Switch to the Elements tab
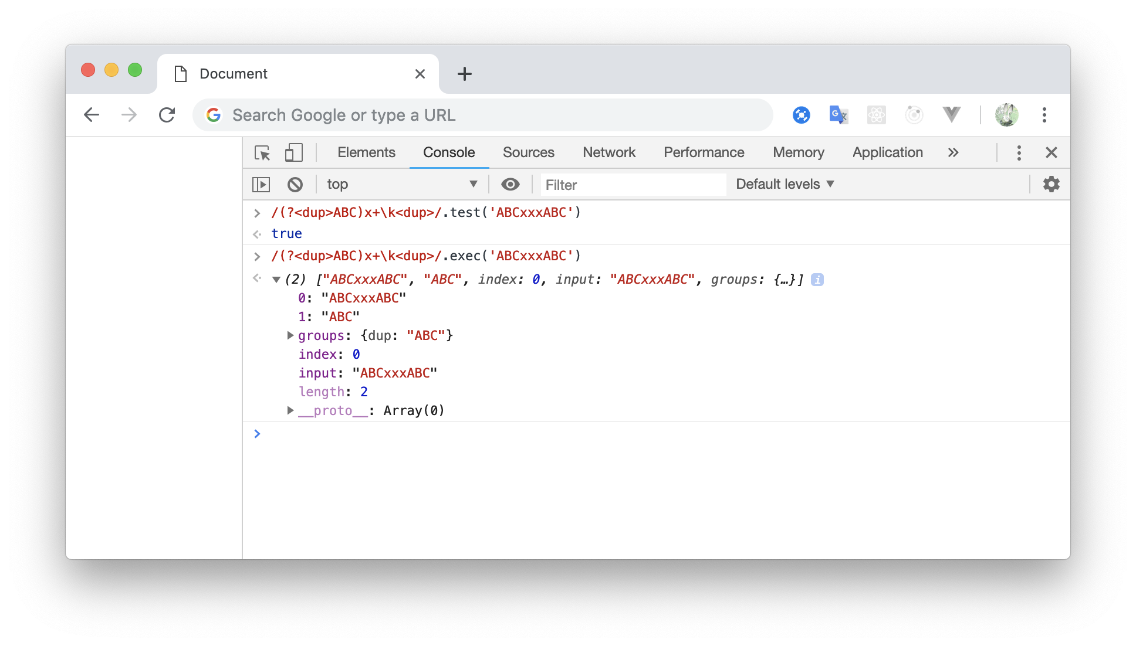 pos(366,152)
